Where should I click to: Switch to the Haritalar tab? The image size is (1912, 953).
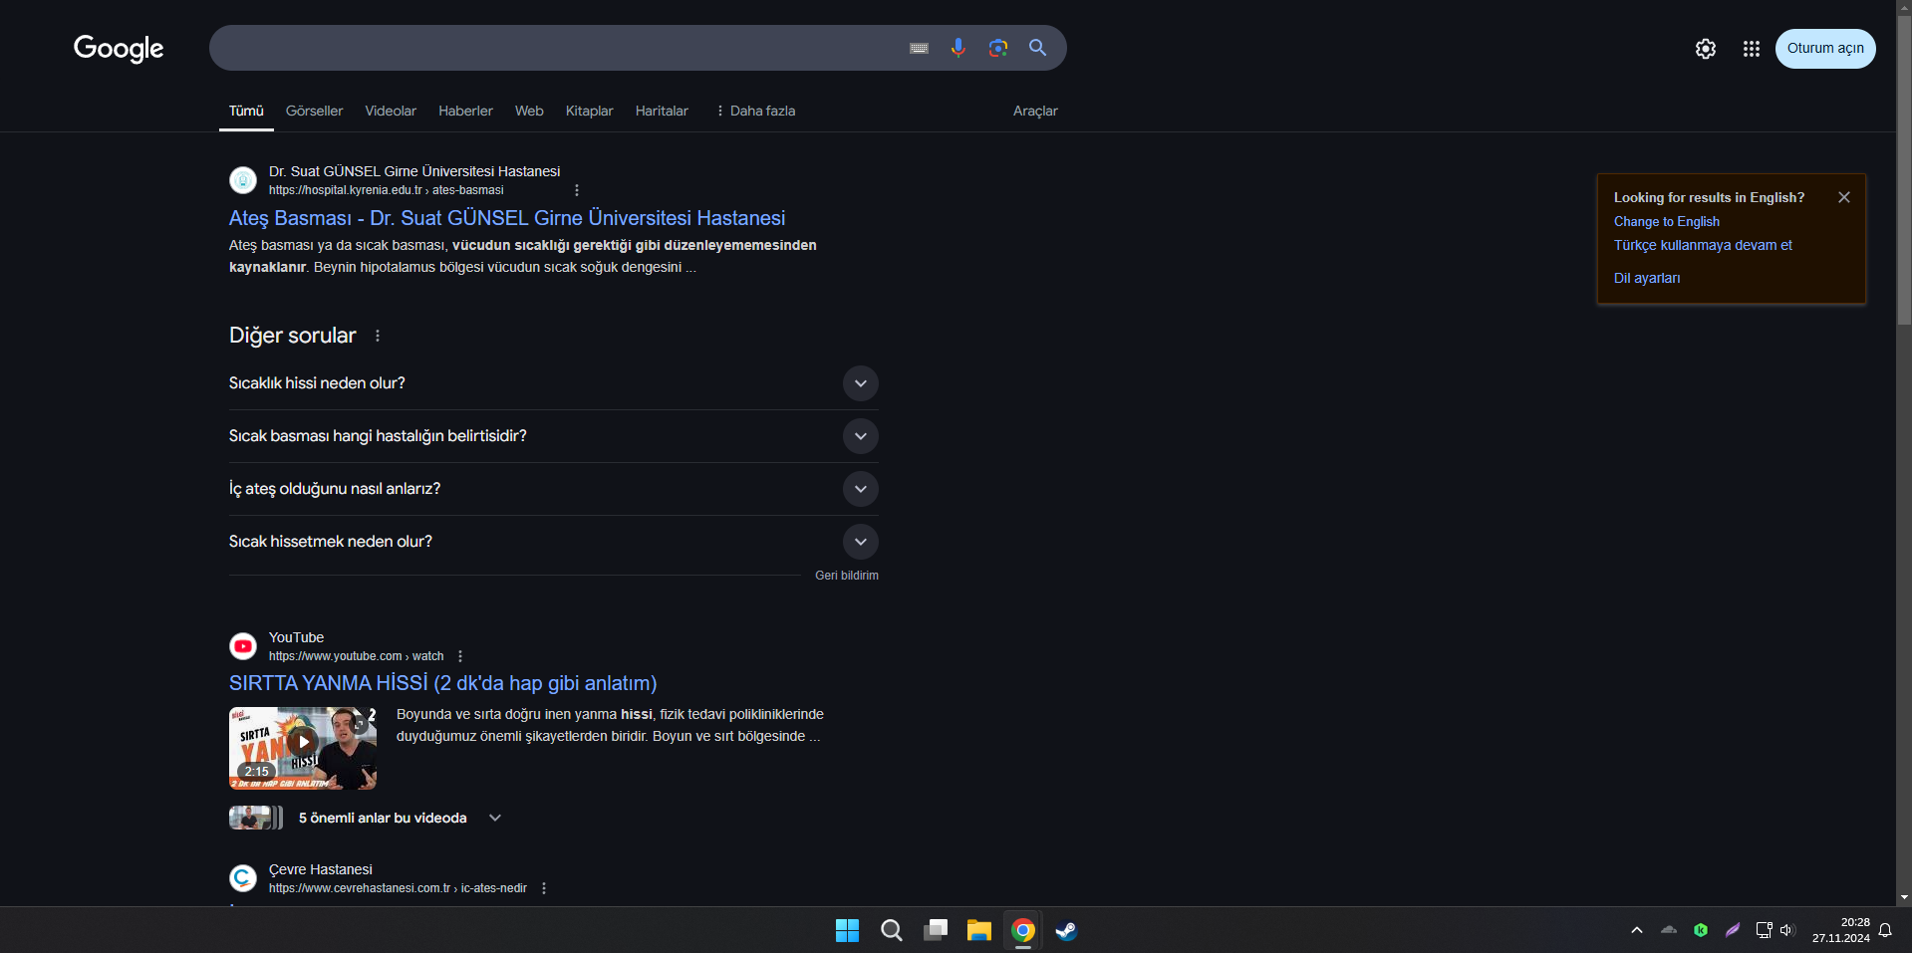(x=662, y=111)
